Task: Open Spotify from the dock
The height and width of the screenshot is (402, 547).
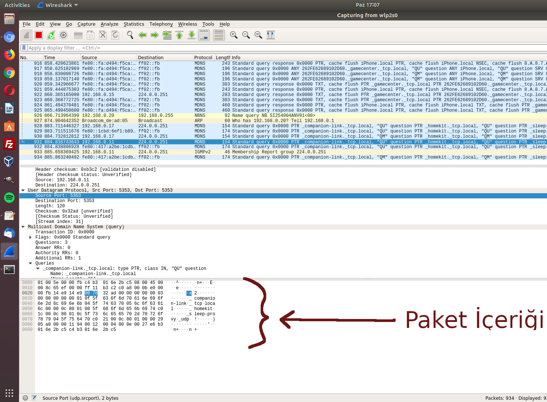Action: coord(9,198)
